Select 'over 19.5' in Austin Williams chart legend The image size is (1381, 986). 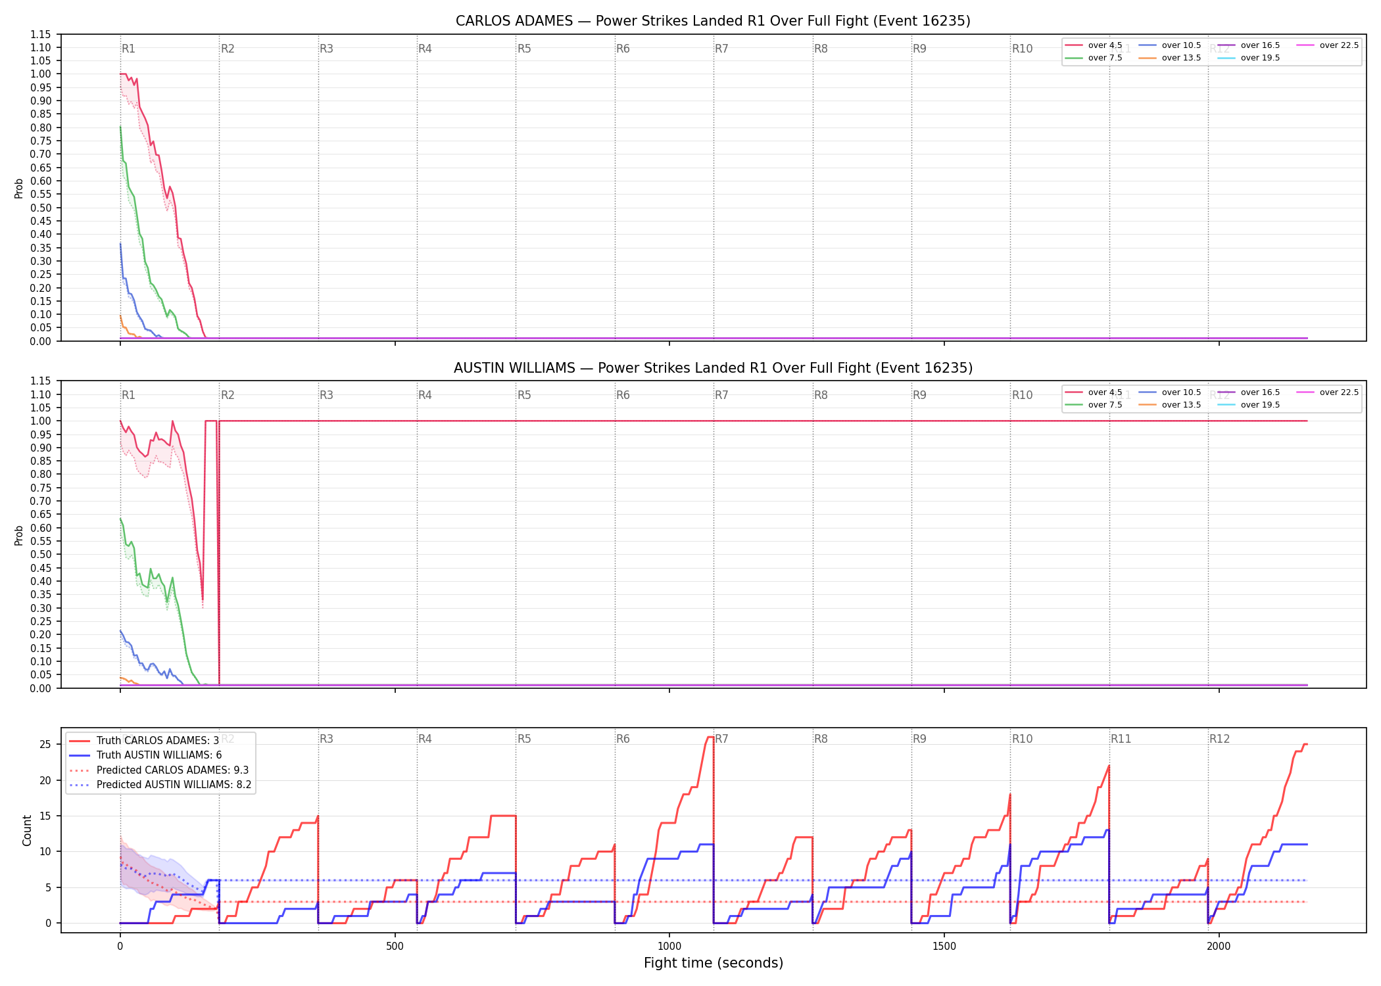(1249, 405)
